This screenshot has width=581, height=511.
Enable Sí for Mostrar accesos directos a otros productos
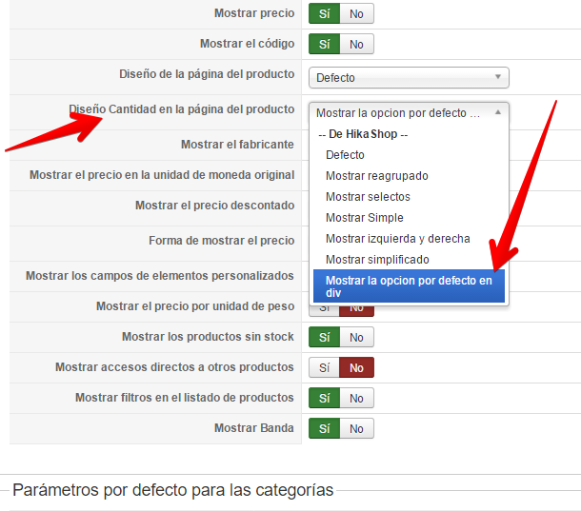[x=324, y=367]
